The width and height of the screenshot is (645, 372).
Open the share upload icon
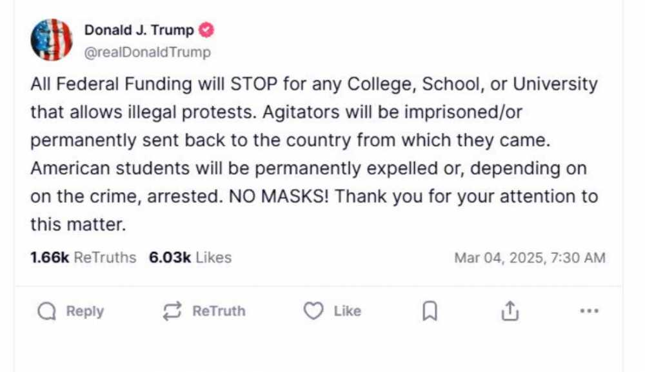point(510,312)
